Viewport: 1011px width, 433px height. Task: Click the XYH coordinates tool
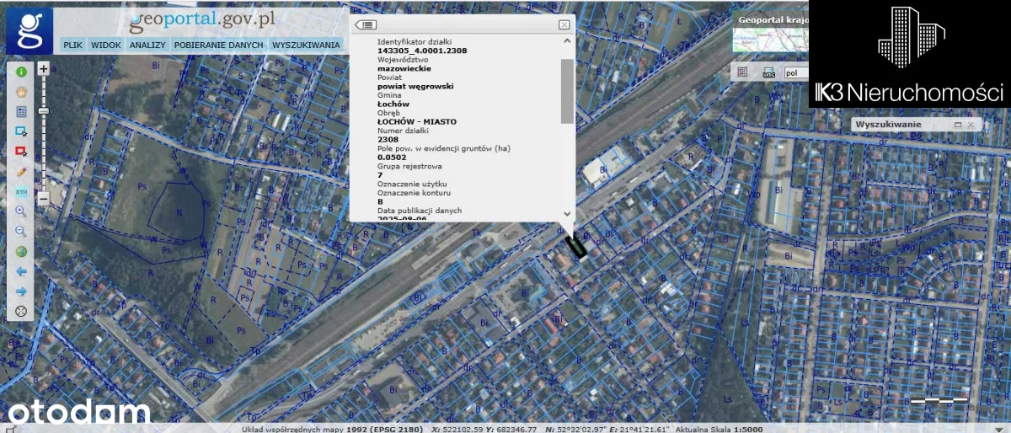[21, 191]
